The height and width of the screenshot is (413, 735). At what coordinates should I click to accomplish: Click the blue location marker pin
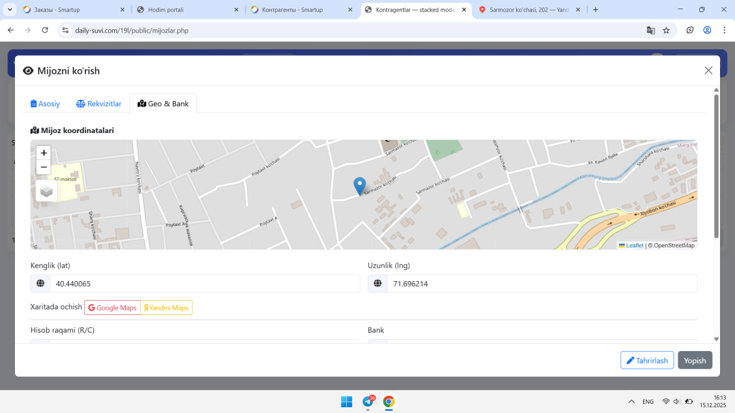click(x=359, y=186)
